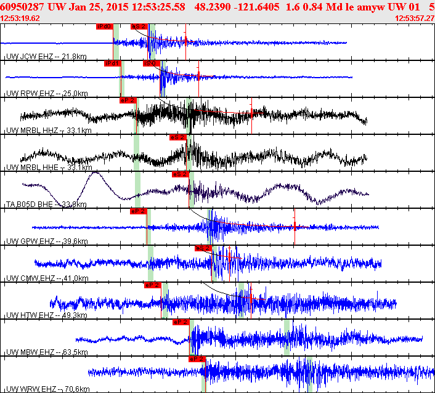Viewport: 435px width, 393px height.
Task: Click the eS 2 flag on MRBL HHE trace
Action: pyautogui.click(x=178, y=137)
